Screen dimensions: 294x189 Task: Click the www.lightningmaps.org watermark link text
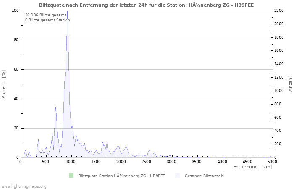point(24,186)
